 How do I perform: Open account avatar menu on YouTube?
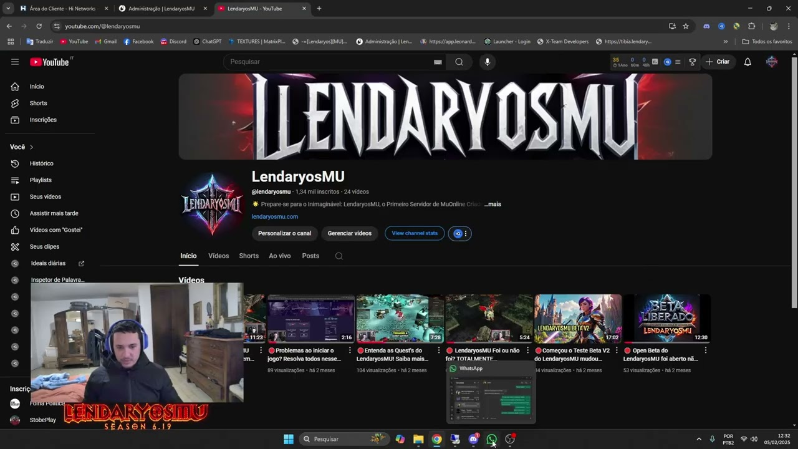[x=772, y=62]
